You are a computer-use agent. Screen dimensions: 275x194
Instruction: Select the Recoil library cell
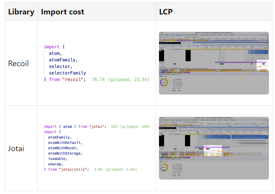click(21, 63)
